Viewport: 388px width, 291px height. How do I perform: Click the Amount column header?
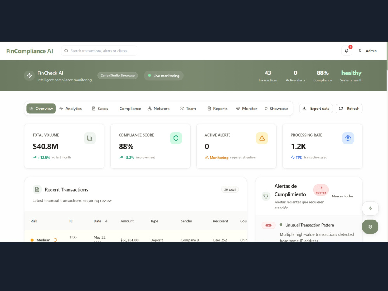click(x=127, y=221)
